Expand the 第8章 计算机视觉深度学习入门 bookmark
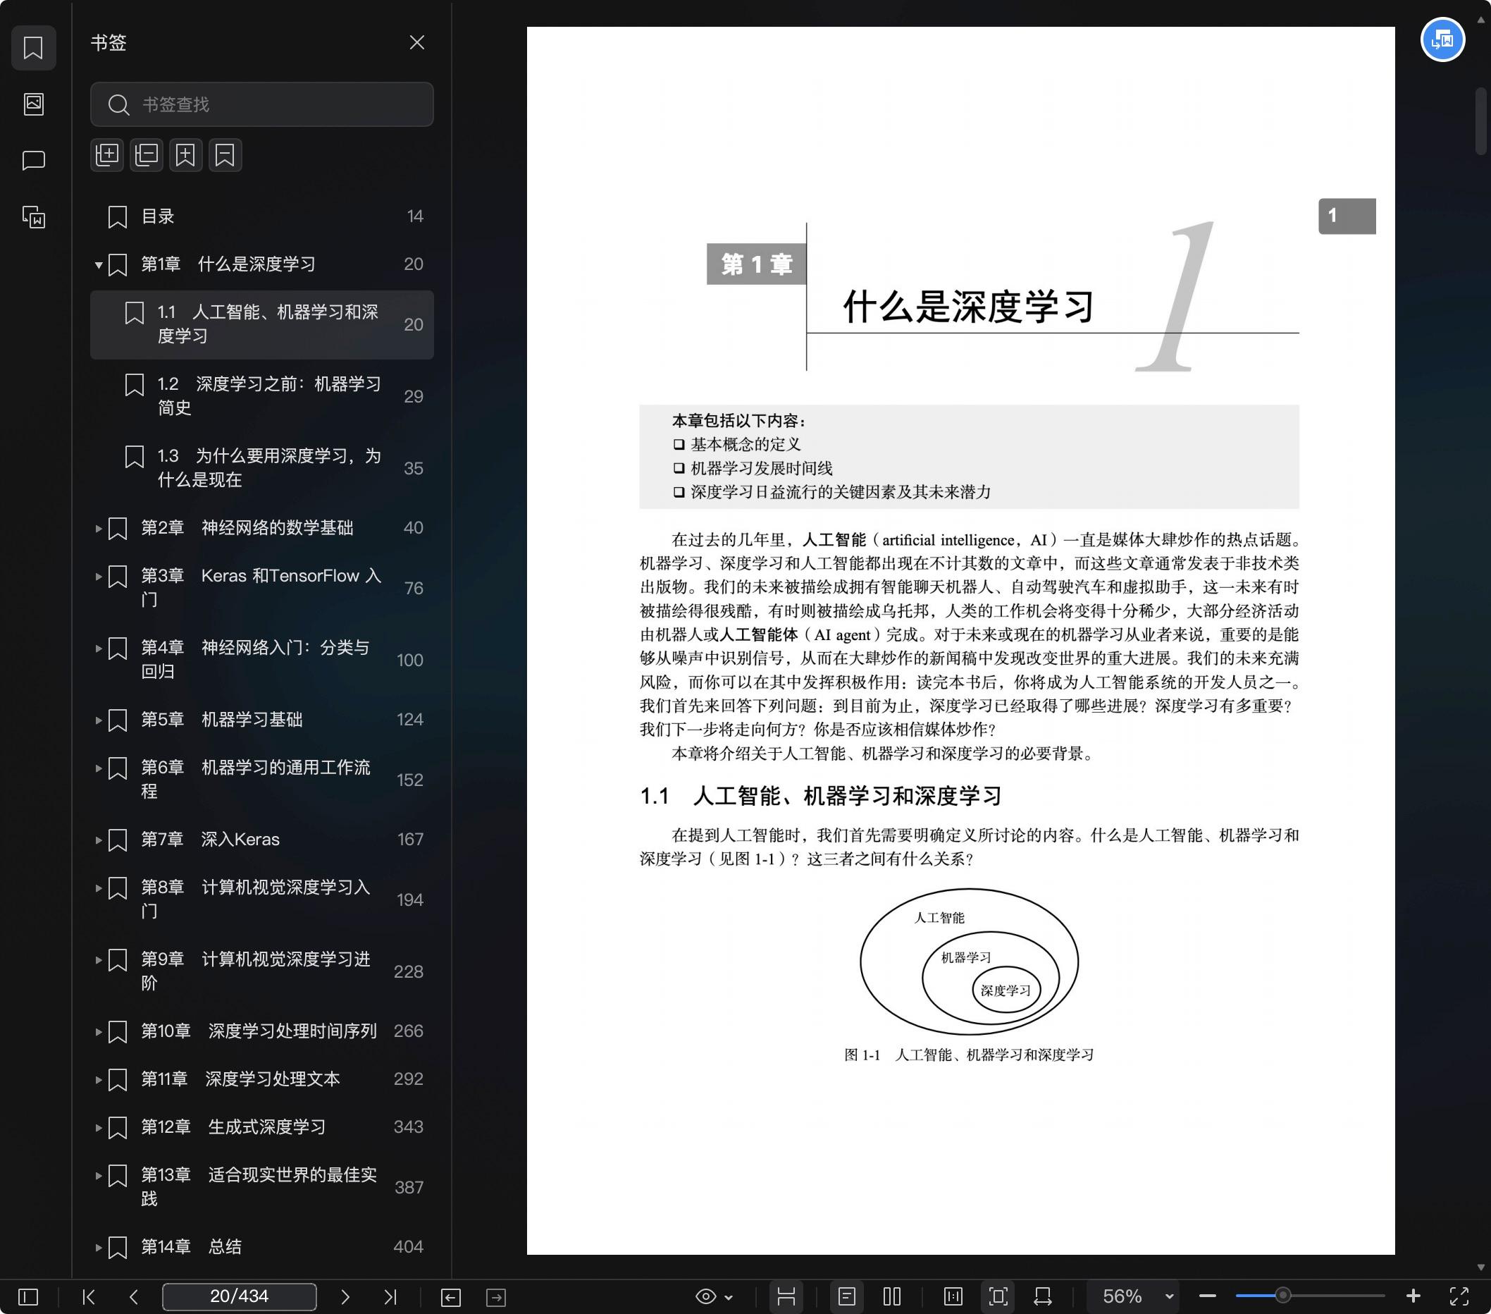Image resolution: width=1491 pixels, height=1314 pixels. click(x=99, y=888)
